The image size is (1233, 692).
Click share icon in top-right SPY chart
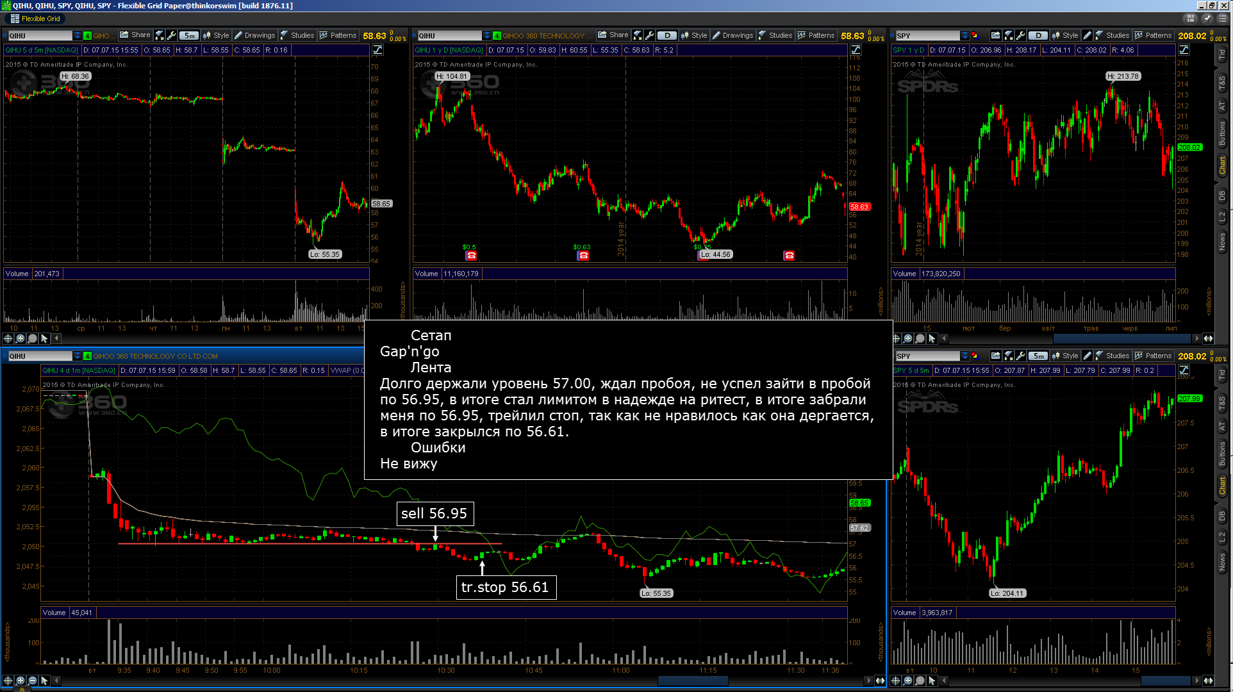tap(995, 36)
